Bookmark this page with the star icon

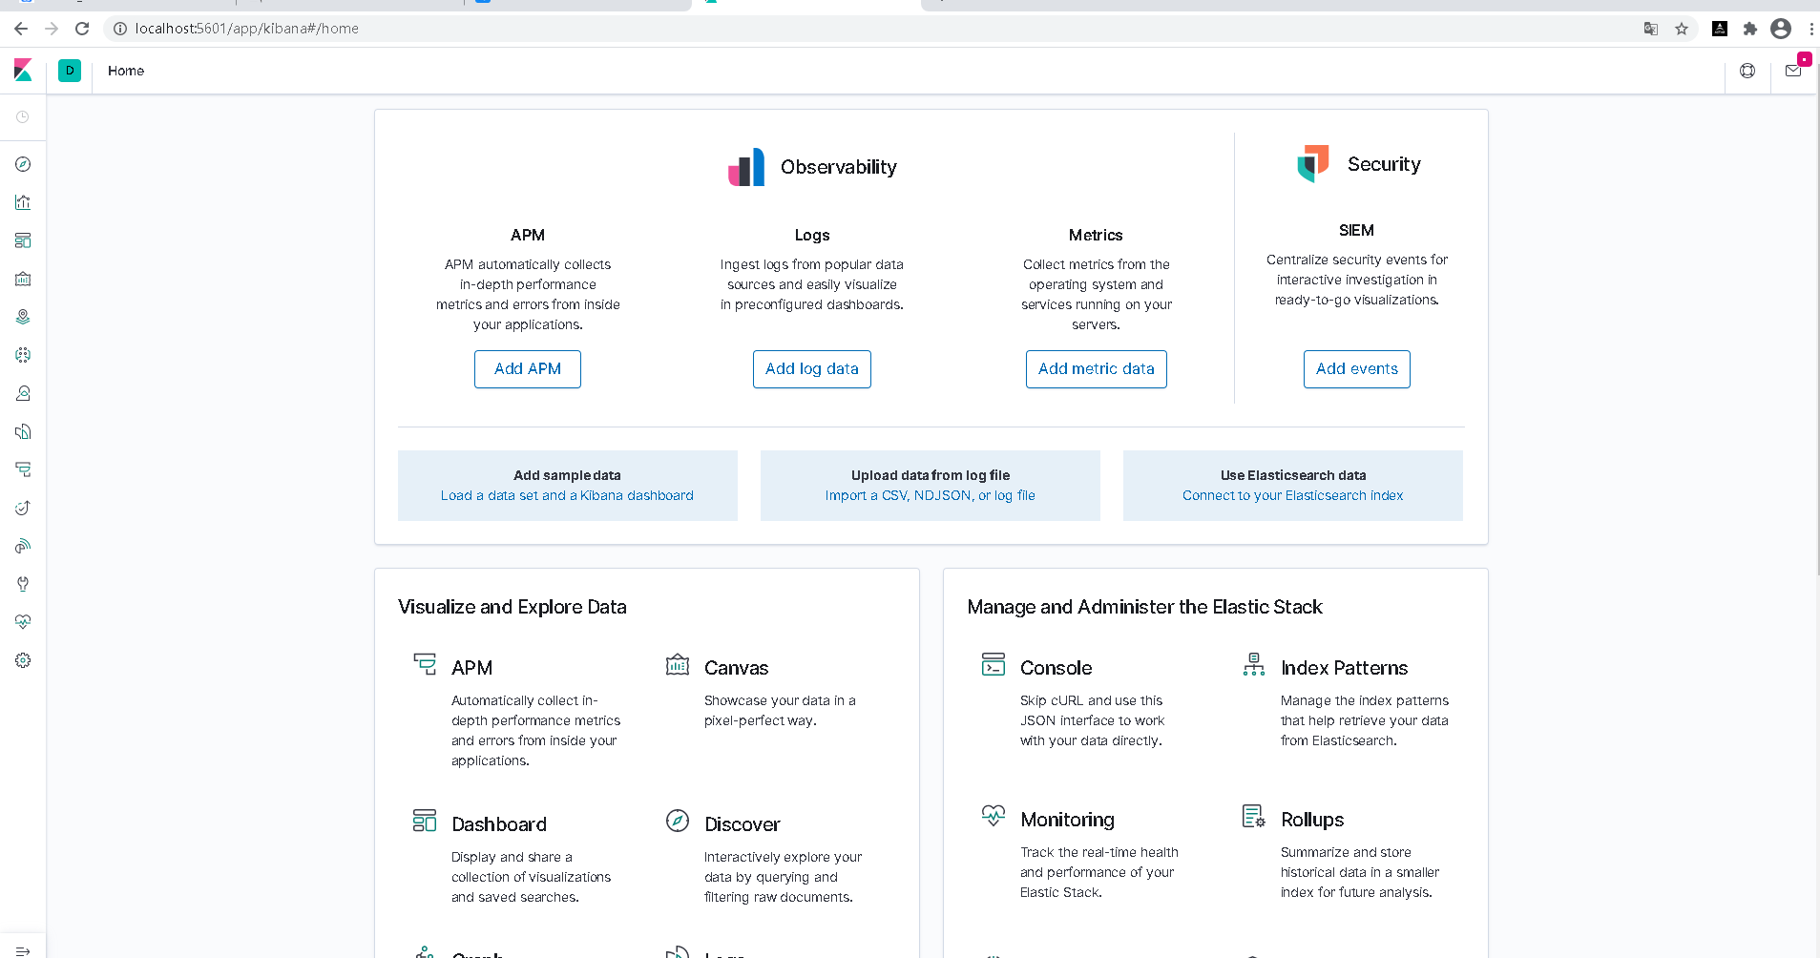pyautogui.click(x=1682, y=29)
